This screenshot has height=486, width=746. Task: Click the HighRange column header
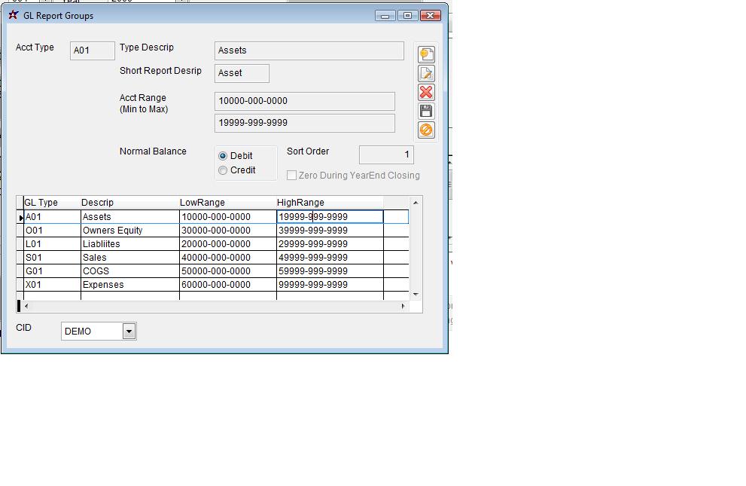301,203
